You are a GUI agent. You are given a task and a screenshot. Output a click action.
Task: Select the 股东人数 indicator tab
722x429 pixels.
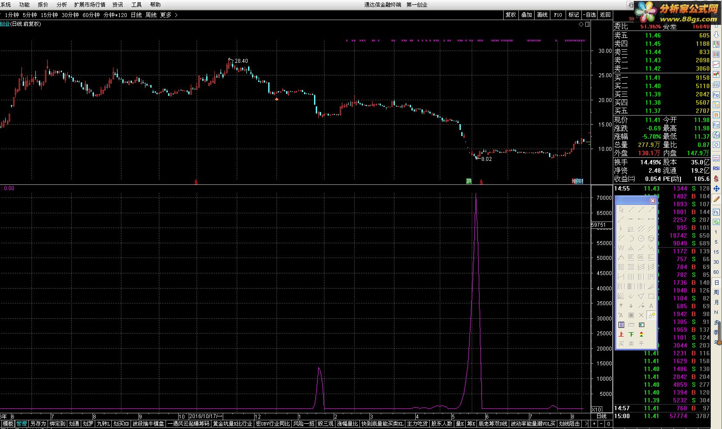442,423
